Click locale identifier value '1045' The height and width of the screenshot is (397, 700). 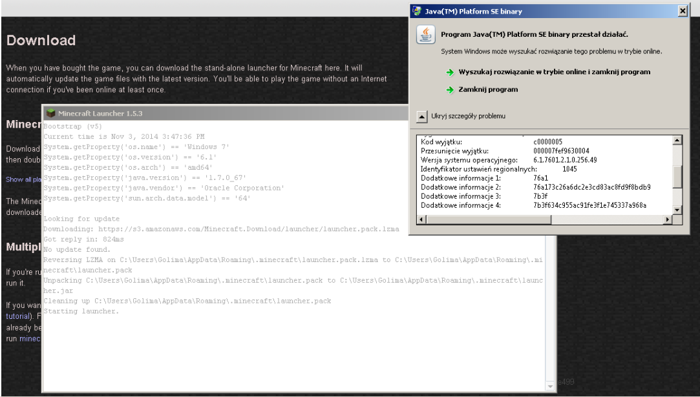[569, 169]
